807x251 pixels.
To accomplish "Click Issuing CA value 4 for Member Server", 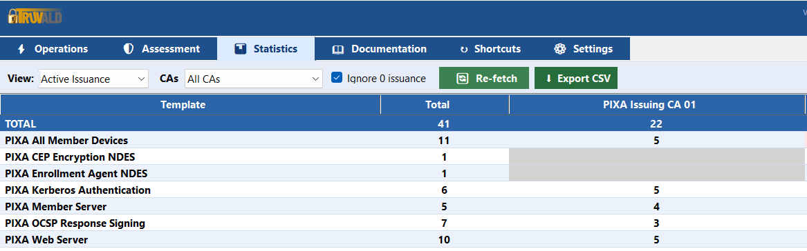I will (656, 206).
